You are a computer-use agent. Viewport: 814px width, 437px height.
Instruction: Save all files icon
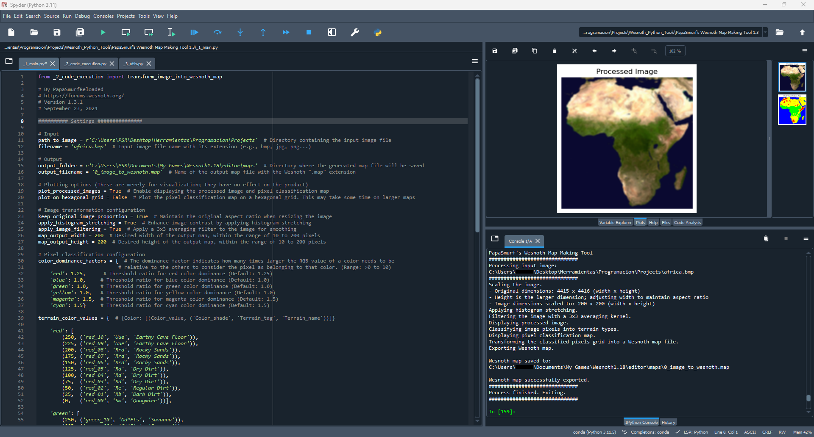[x=80, y=32]
